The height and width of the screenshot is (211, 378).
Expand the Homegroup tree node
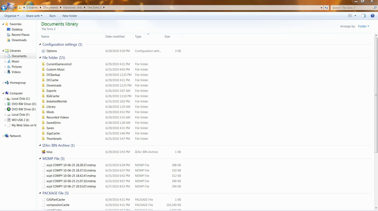tap(3, 83)
